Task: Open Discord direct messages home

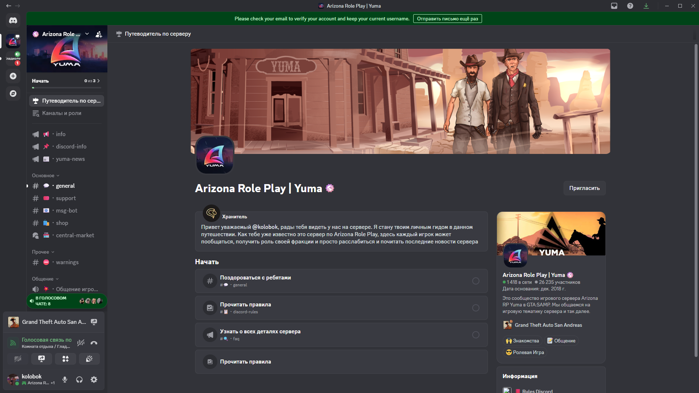Action: click(13, 20)
